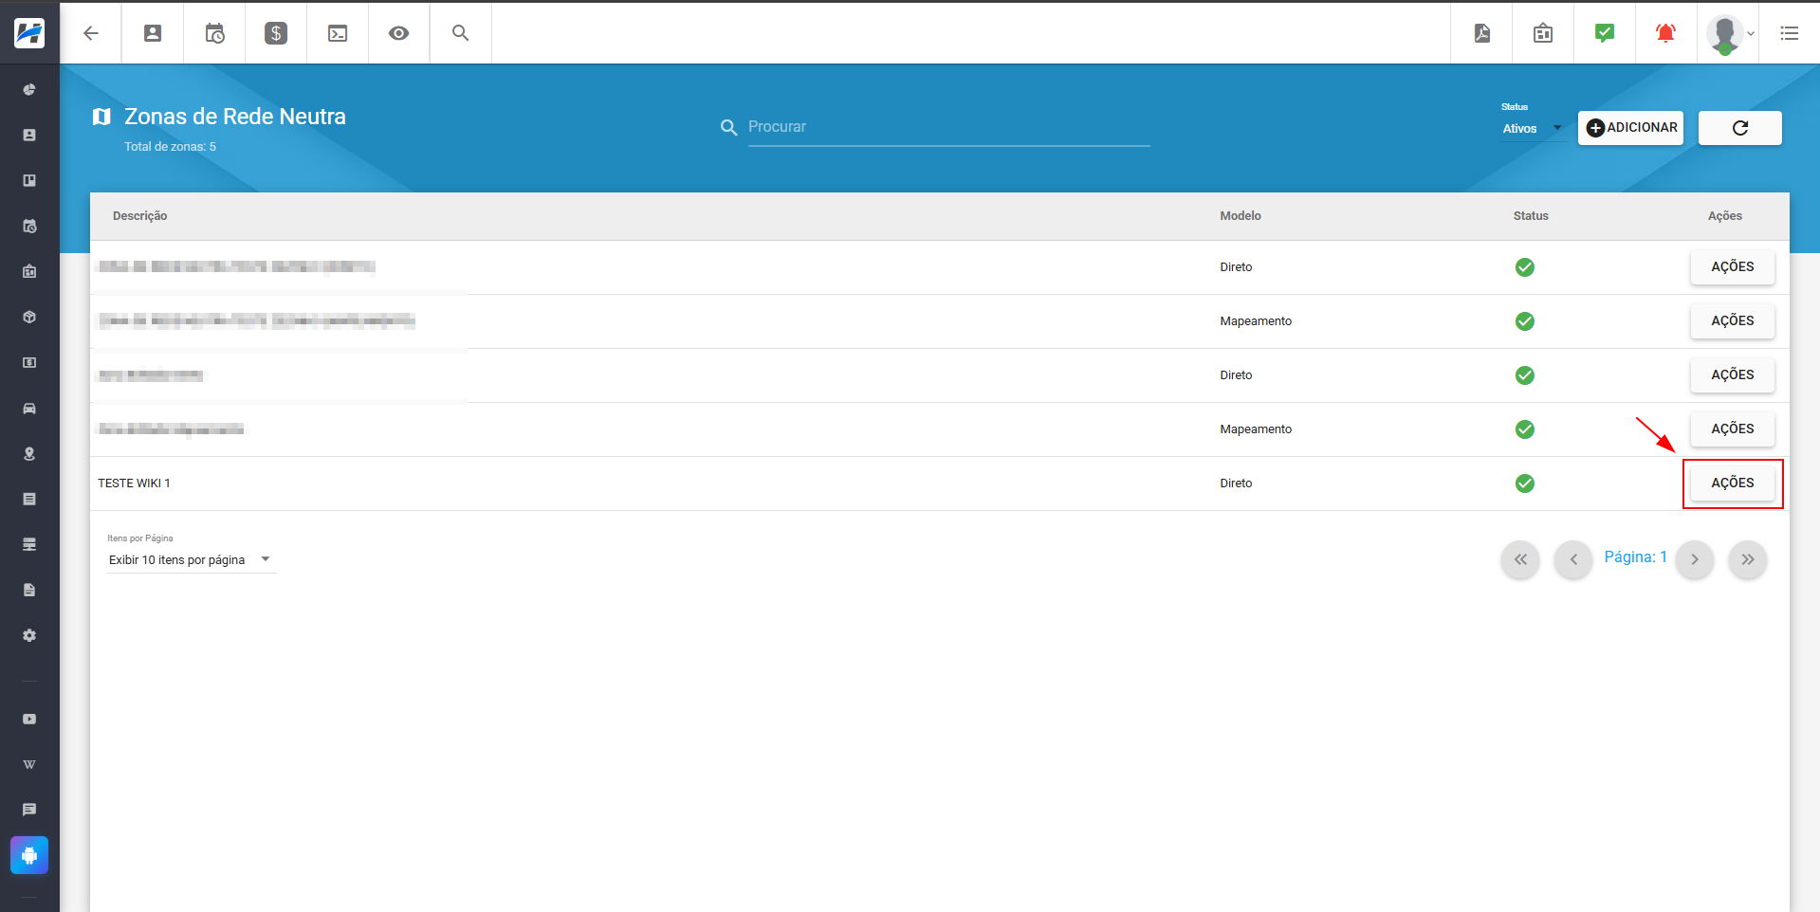Click the refresh button
The image size is (1820, 912).
point(1739,128)
